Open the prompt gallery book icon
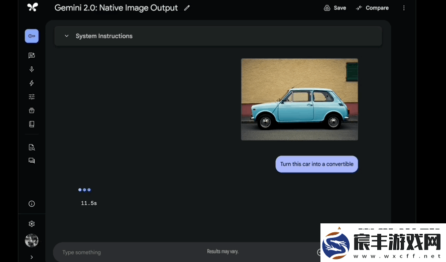The height and width of the screenshot is (262, 446). (x=32, y=124)
